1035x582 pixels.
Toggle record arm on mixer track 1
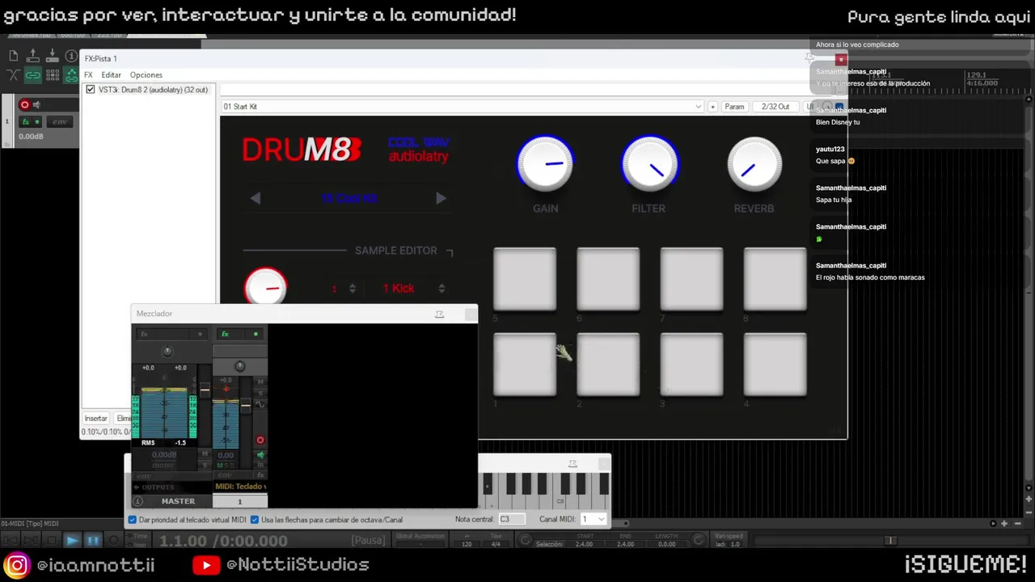(260, 441)
